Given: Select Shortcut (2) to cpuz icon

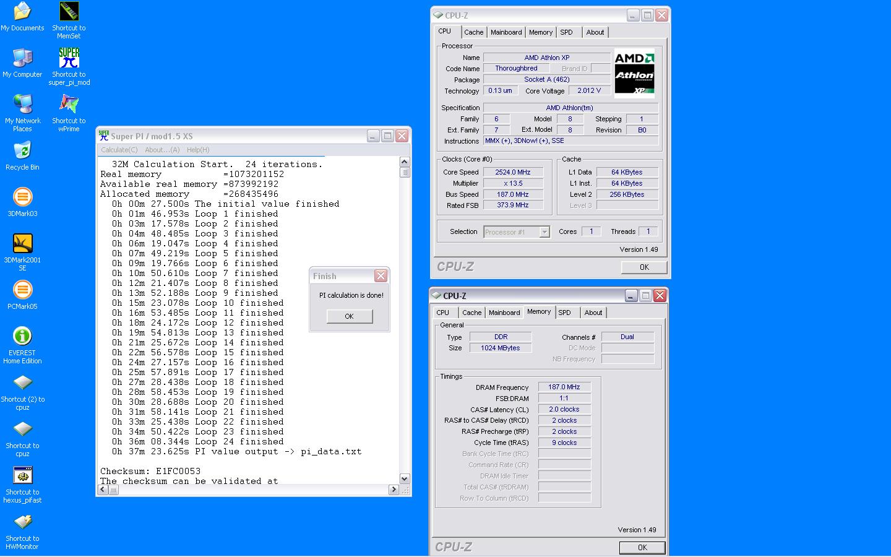Looking at the screenshot, I should [x=22, y=392].
